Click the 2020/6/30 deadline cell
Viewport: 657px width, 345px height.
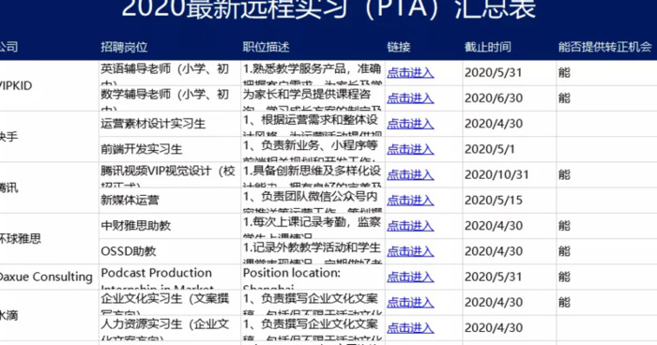[510, 98]
